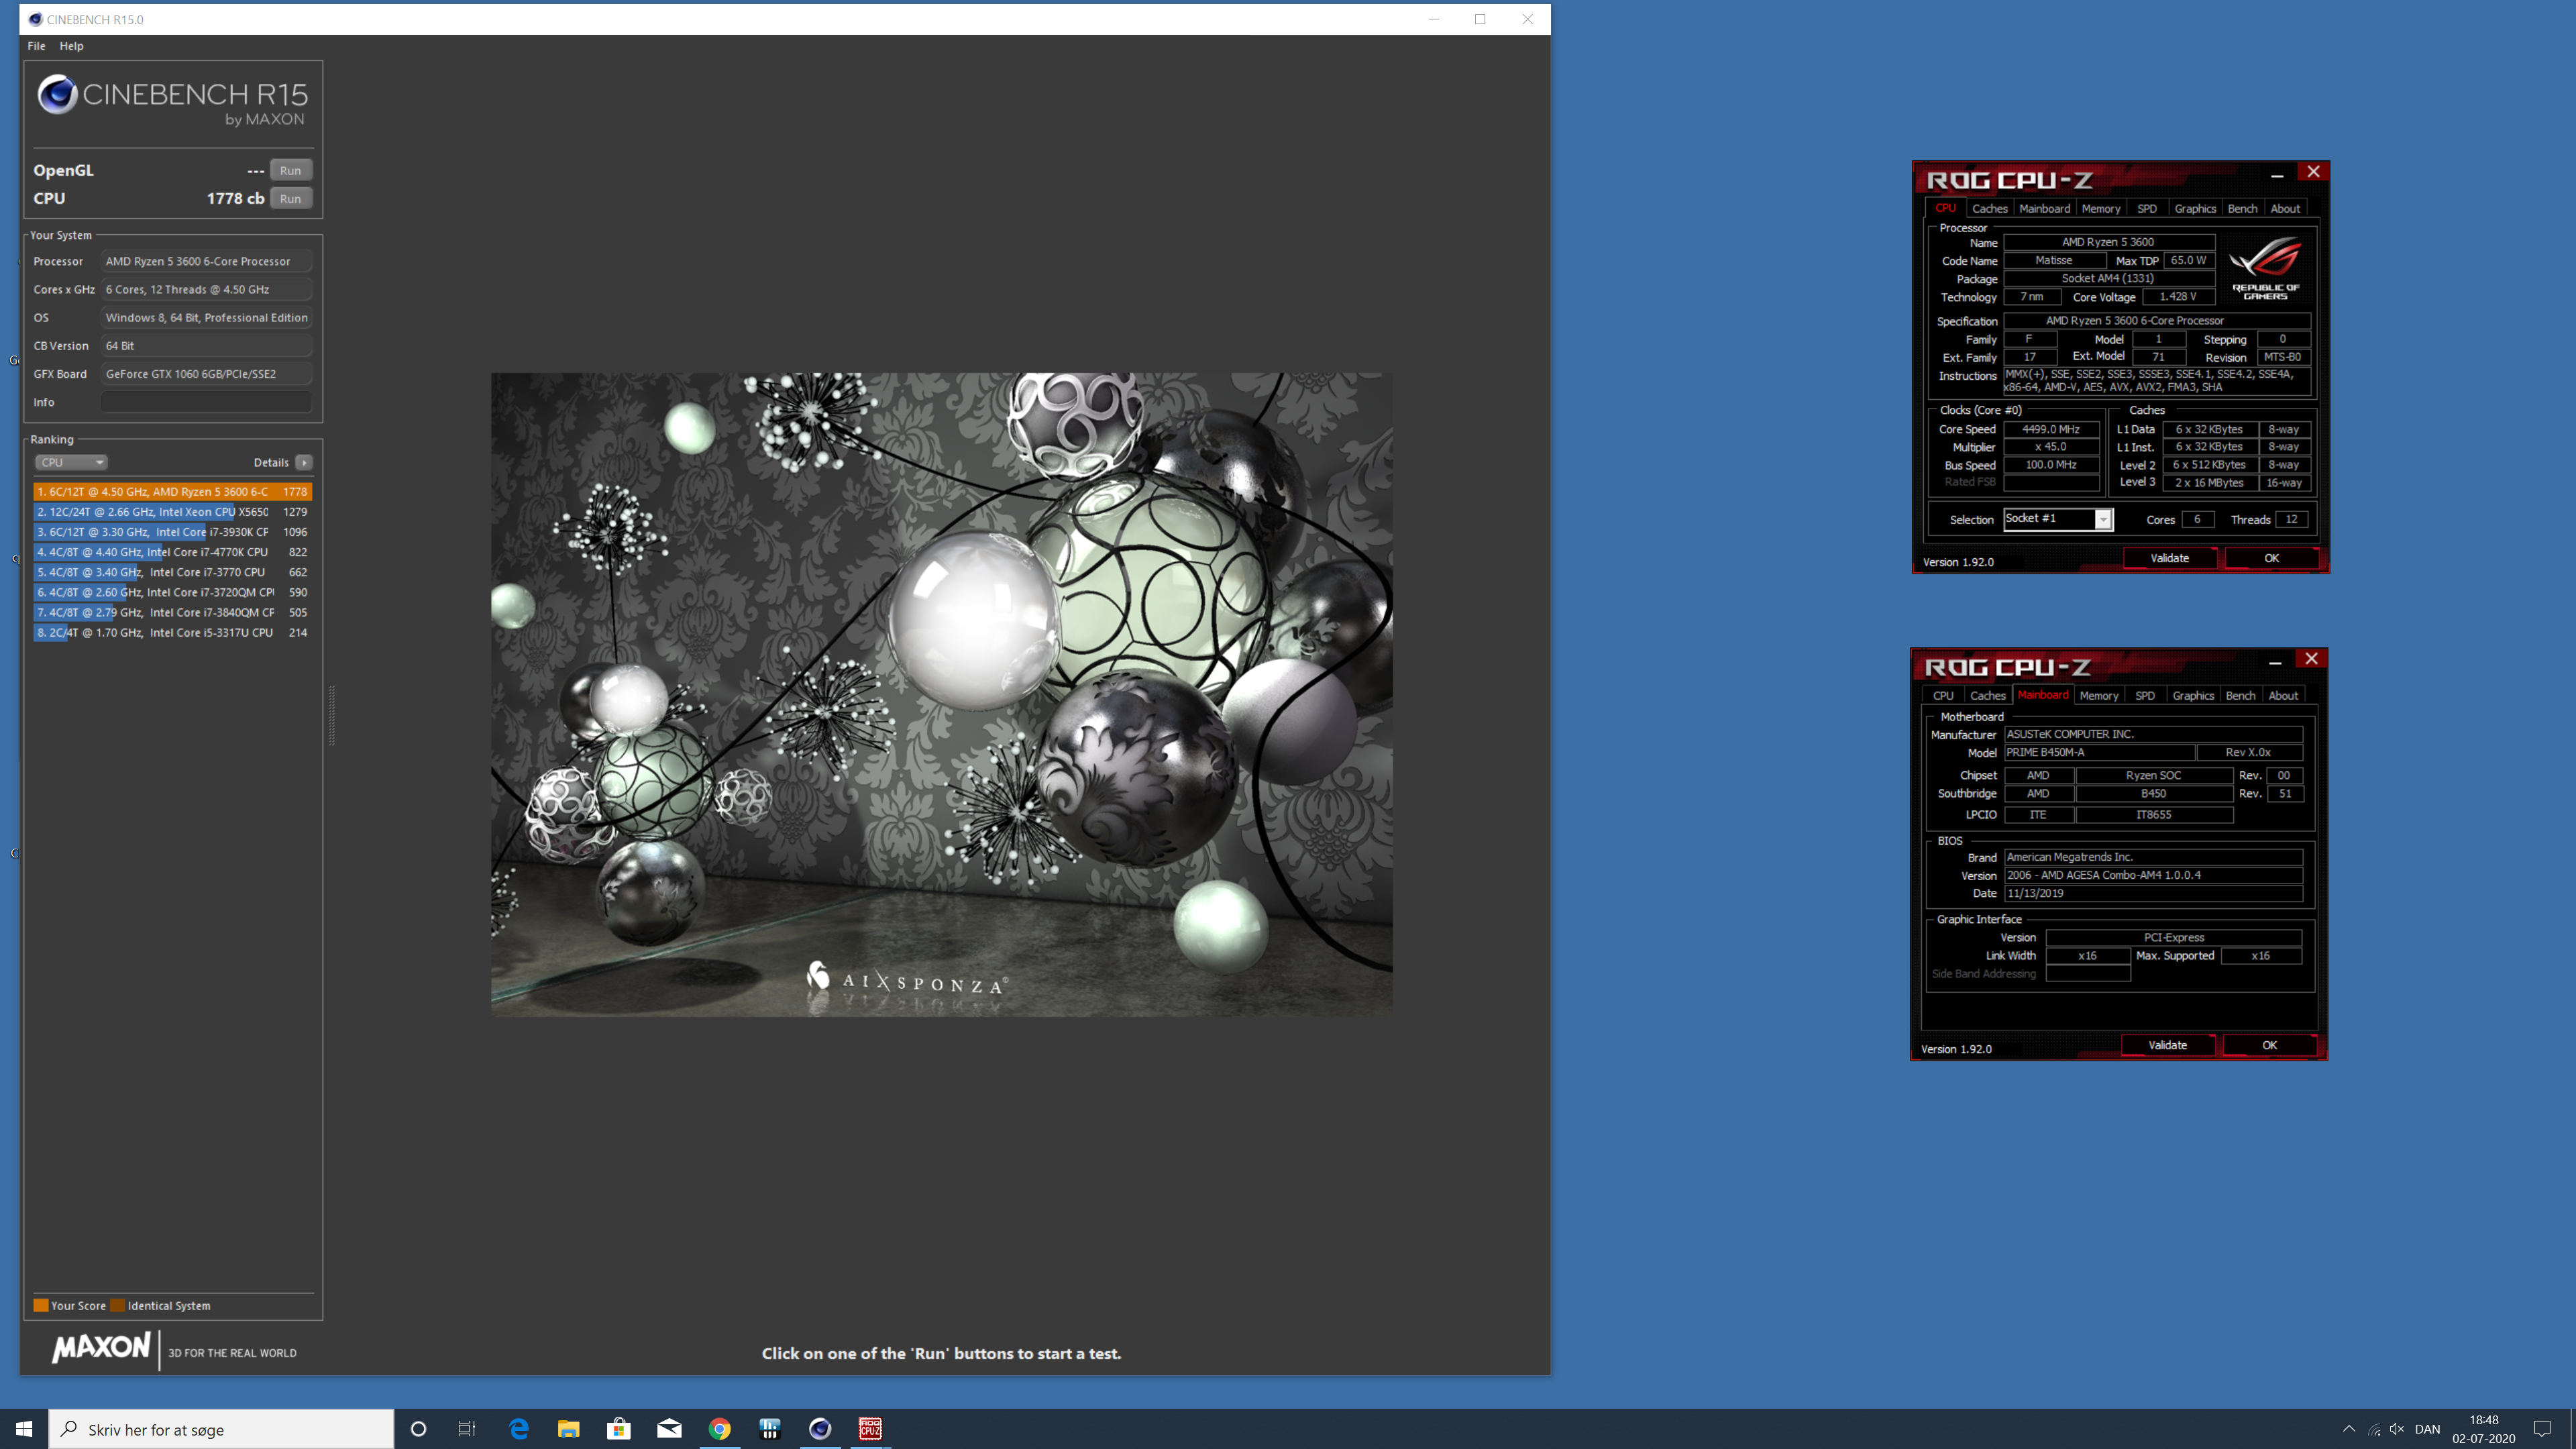
Task: Click the Your Score orange legend swatch
Action: point(41,1305)
